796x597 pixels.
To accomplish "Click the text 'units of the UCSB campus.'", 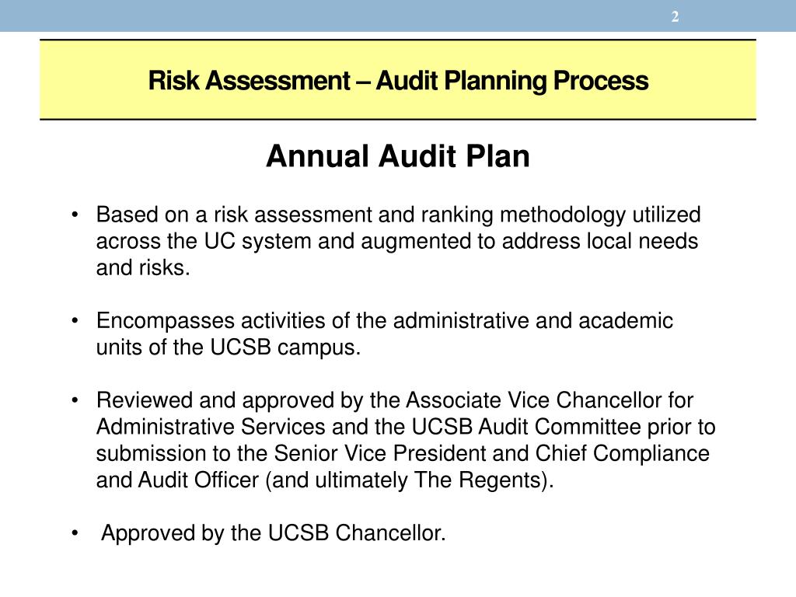I will click(229, 347).
